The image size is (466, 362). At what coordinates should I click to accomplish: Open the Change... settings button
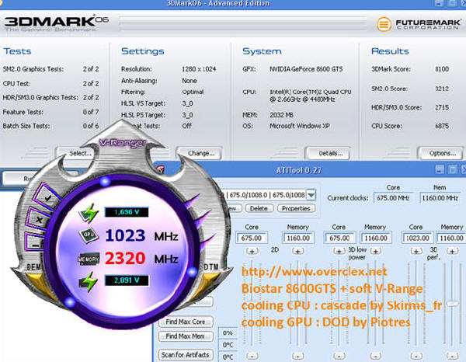pos(200,153)
